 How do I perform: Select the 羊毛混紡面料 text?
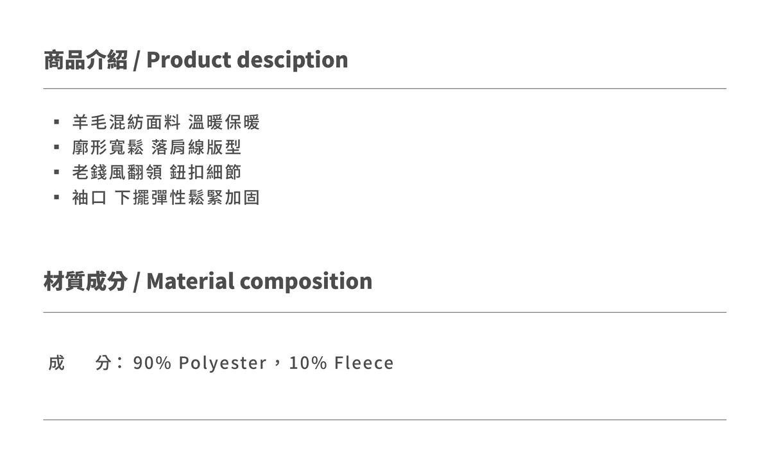point(127,122)
